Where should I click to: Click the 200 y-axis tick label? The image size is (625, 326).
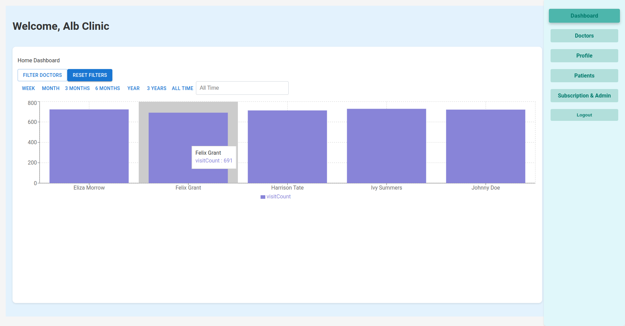tap(32, 162)
